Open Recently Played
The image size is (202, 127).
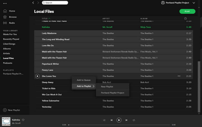(x=11, y=39)
